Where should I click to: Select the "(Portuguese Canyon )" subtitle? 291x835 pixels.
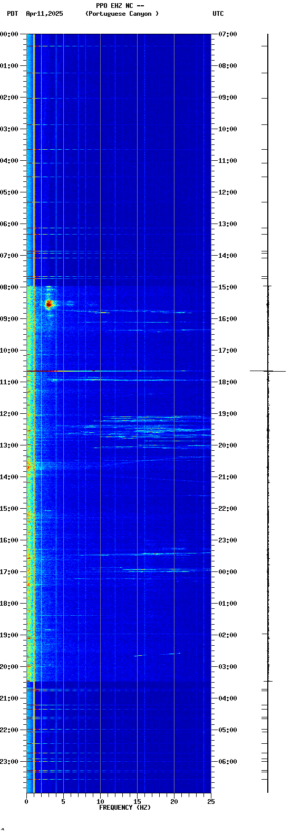pyautogui.click(x=122, y=14)
